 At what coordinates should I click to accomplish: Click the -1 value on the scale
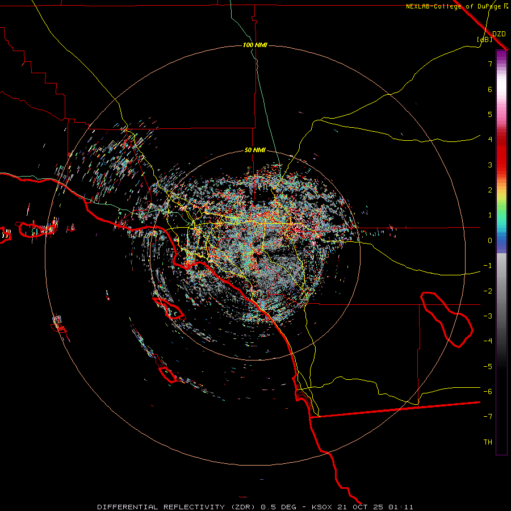(x=488, y=266)
